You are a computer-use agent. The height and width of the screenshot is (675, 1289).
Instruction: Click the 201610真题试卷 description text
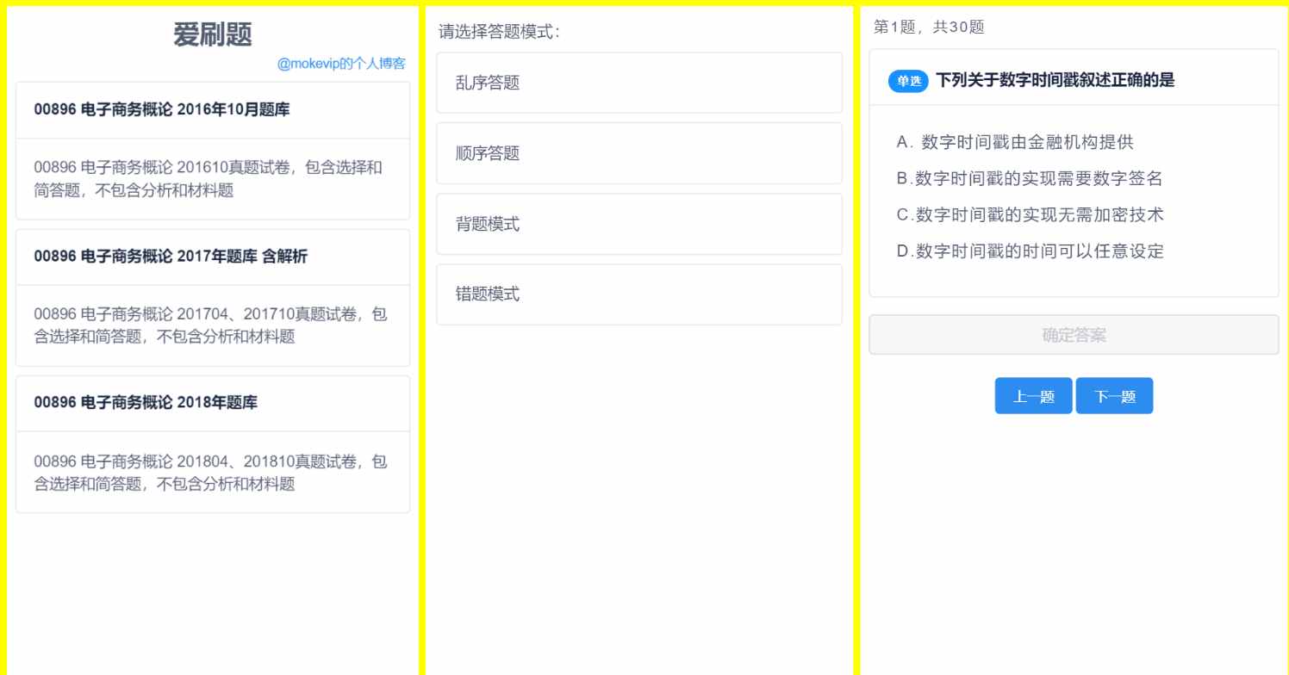(x=208, y=178)
